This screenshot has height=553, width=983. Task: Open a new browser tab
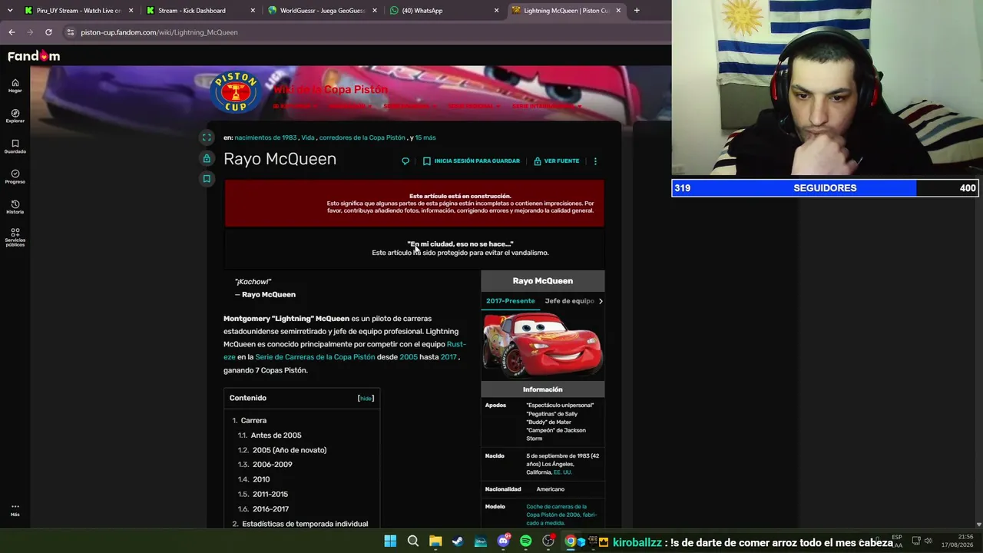tap(637, 11)
